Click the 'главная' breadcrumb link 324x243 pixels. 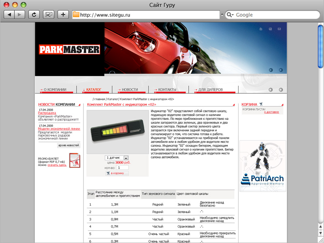coord(100,99)
